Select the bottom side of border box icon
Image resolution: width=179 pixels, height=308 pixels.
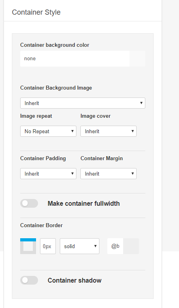point(28,253)
